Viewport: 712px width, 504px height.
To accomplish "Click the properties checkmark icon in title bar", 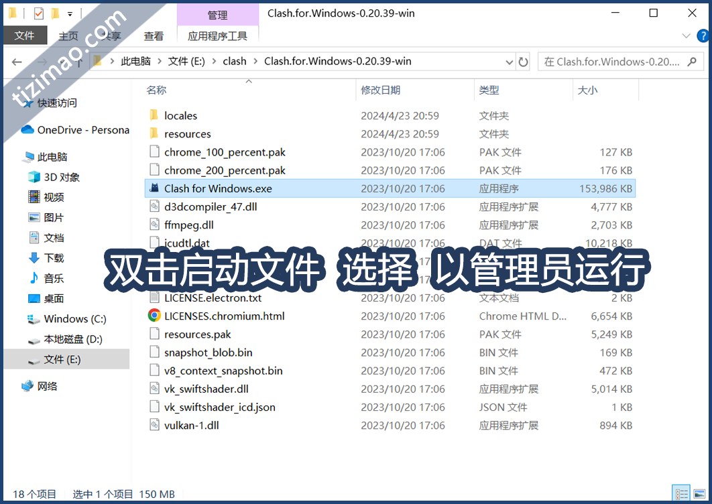I will point(39,13).
